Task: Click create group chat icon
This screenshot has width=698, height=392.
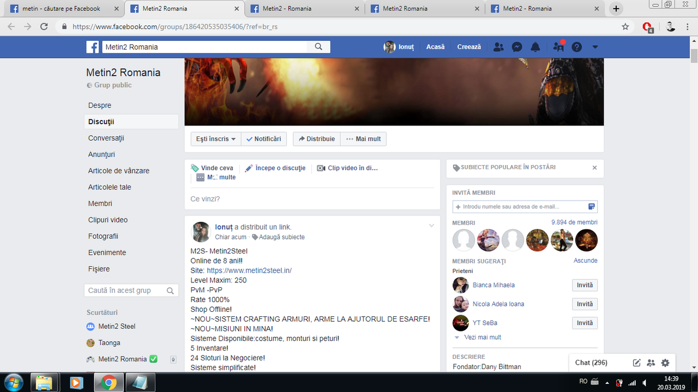Action: pyautogui.click(x=651, y=363)
